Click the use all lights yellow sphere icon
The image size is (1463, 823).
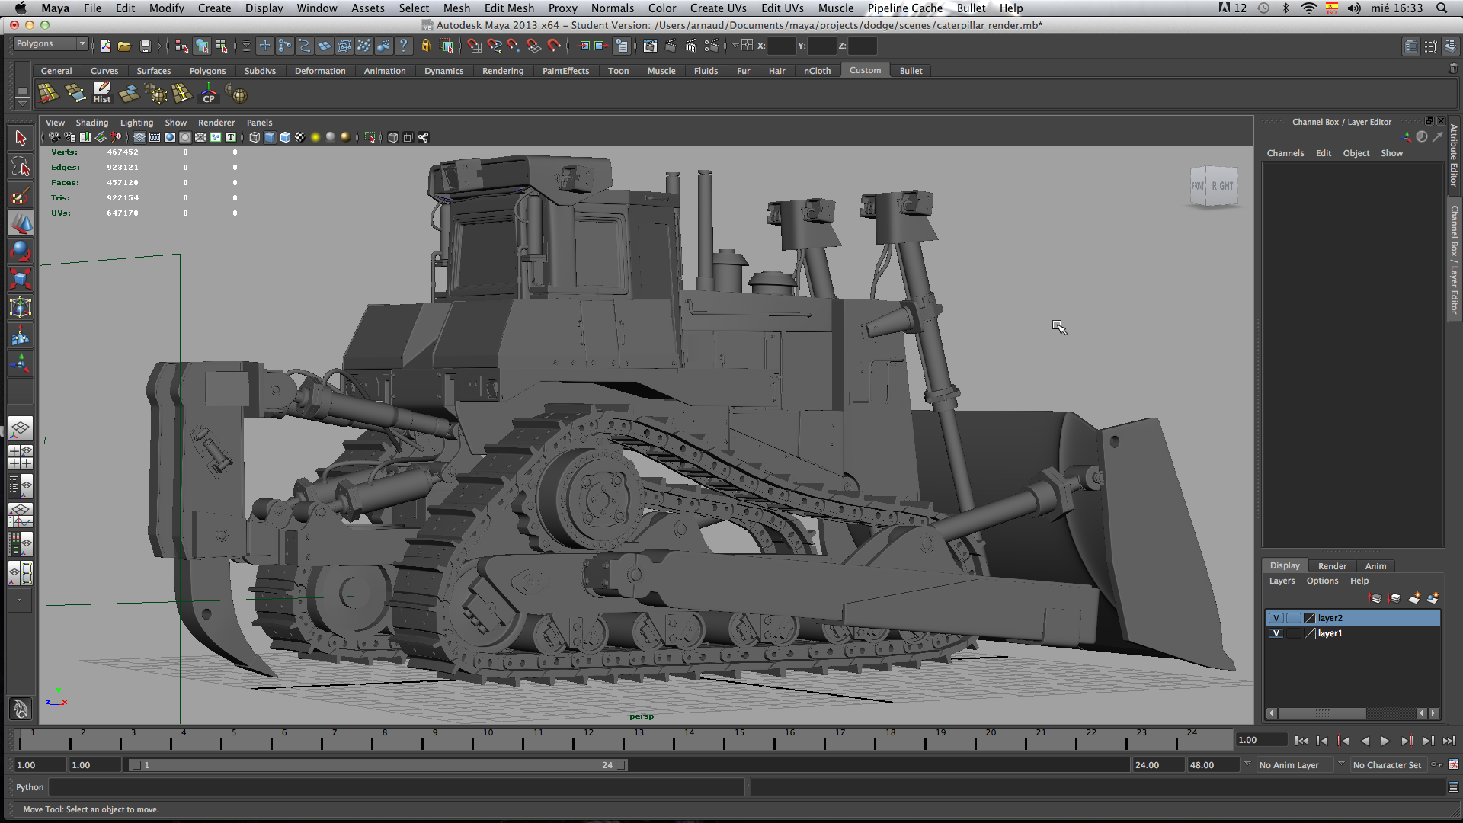point(315,137)
